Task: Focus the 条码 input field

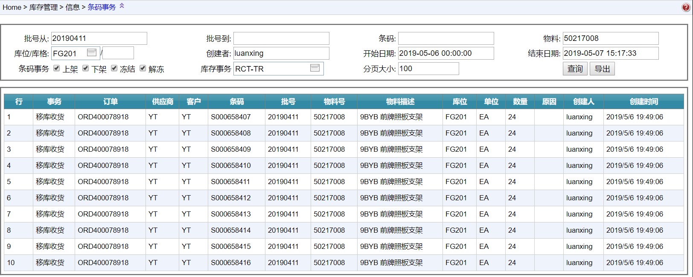Action: [x=446, y=38]
